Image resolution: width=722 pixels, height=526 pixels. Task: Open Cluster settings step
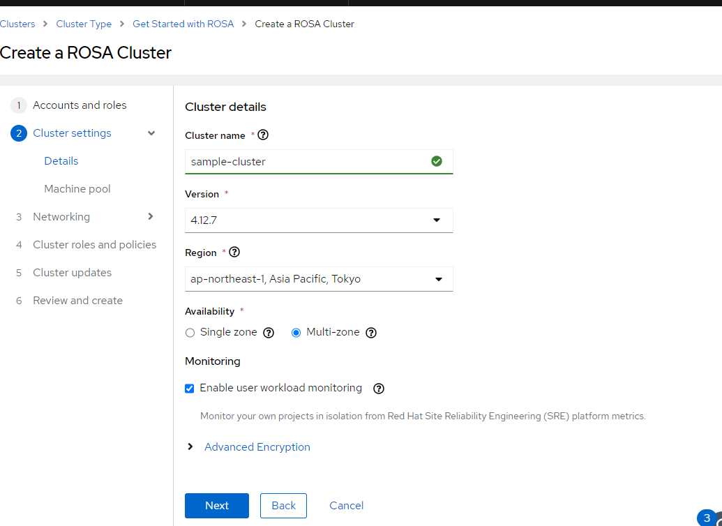tap(73, 133)
